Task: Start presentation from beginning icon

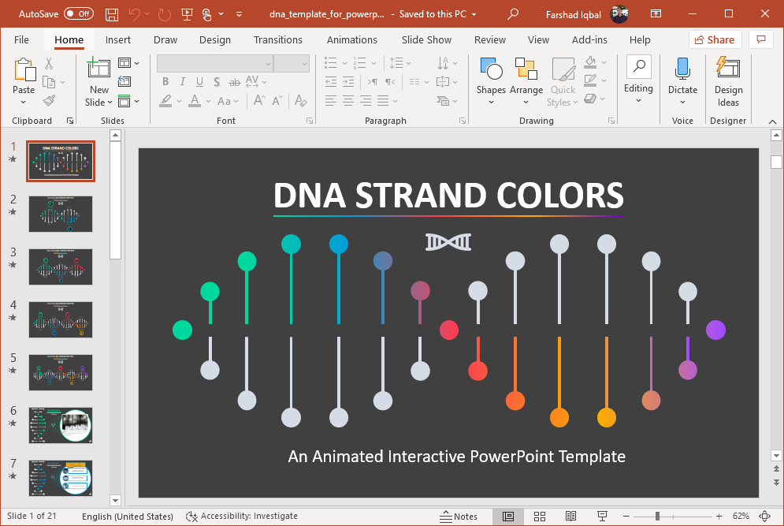Action: [187, 14]
